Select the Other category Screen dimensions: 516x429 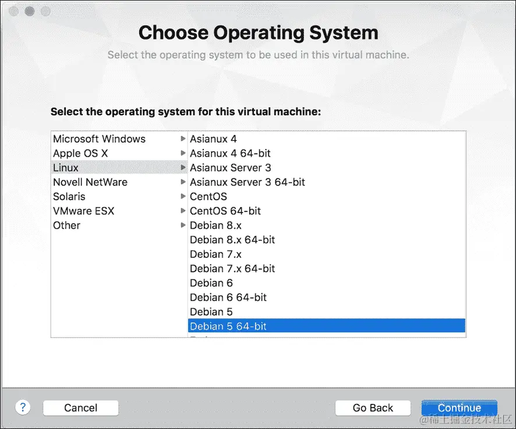[119, 225]
